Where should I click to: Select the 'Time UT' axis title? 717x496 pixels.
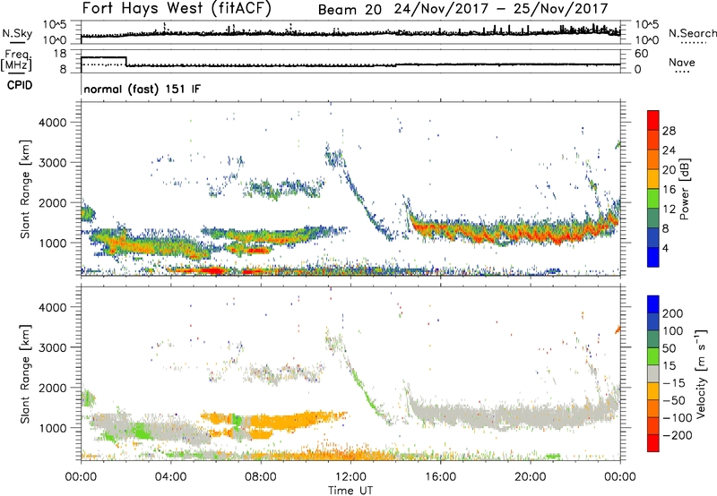(350, 490)
